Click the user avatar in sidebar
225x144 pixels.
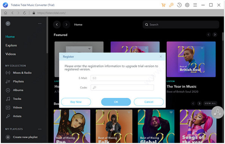[8, 24]
